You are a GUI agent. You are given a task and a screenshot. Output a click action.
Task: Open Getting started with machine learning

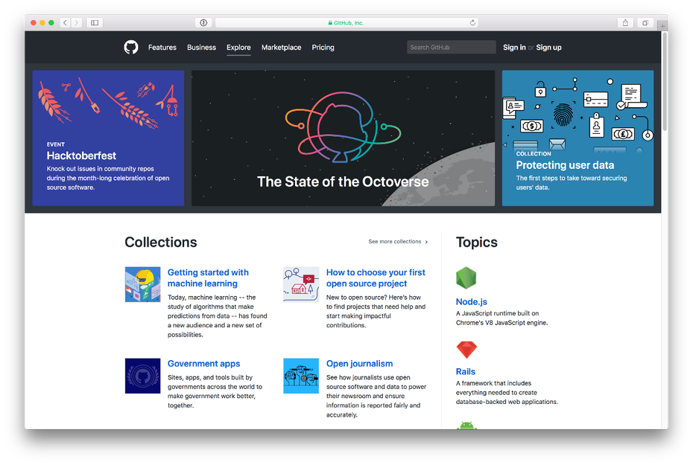click(208, 278)
